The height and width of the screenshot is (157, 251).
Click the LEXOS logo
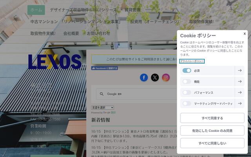pyautogui.click(x=55, y=62)
